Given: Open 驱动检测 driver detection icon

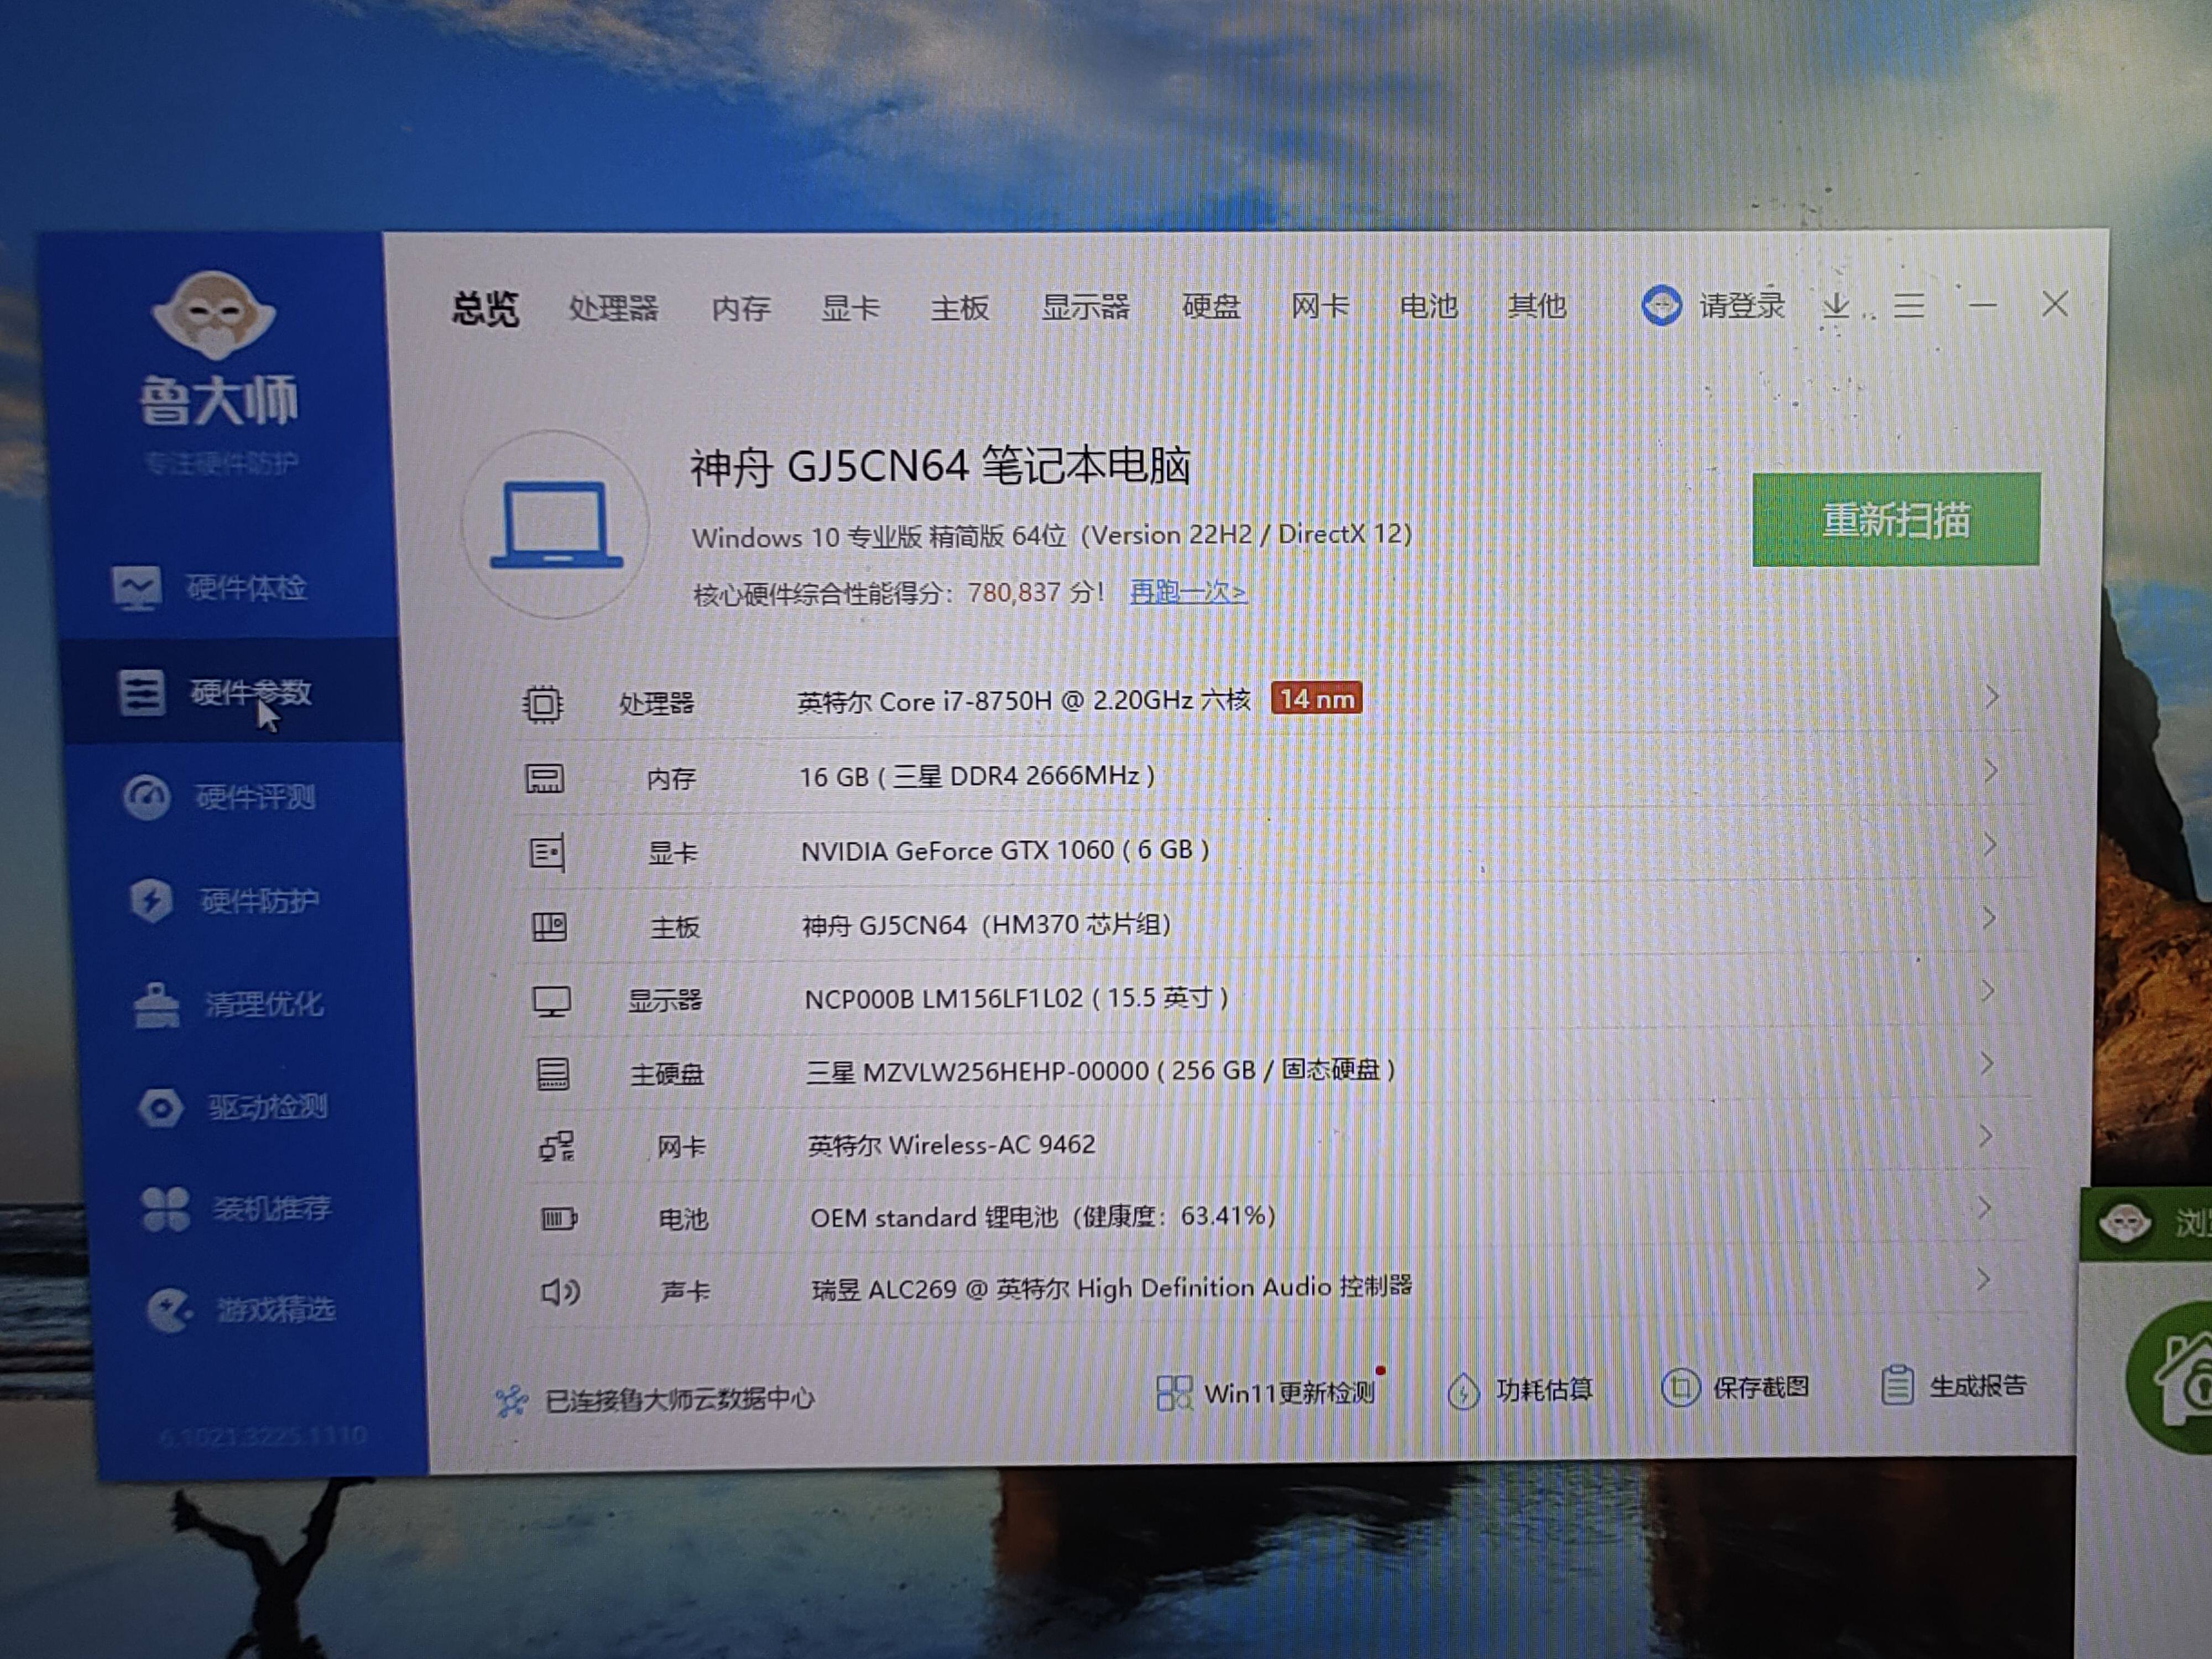Looking at the screenshot, I should [161, 1107].
